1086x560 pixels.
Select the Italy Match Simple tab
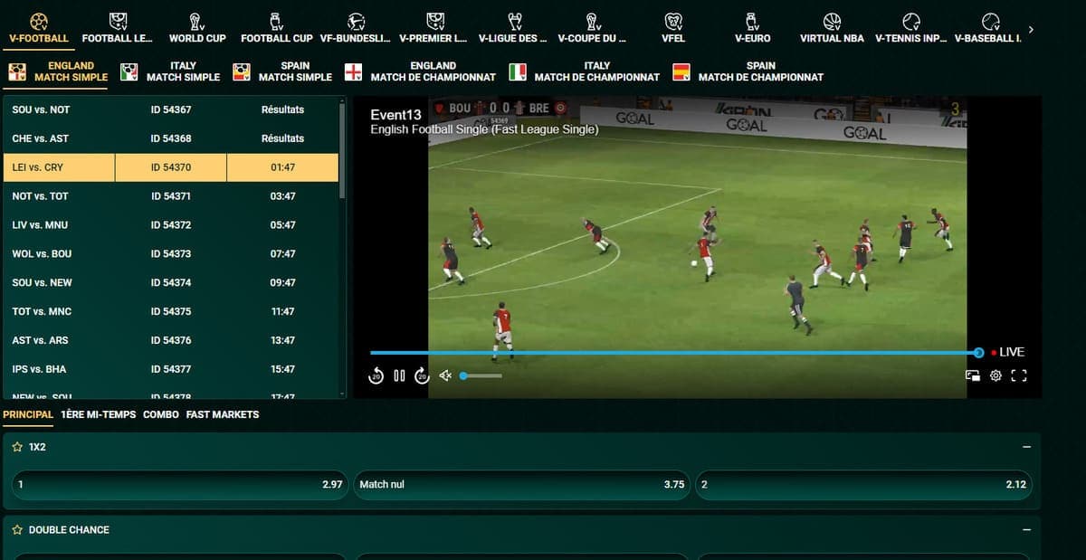tap(171, 71)
